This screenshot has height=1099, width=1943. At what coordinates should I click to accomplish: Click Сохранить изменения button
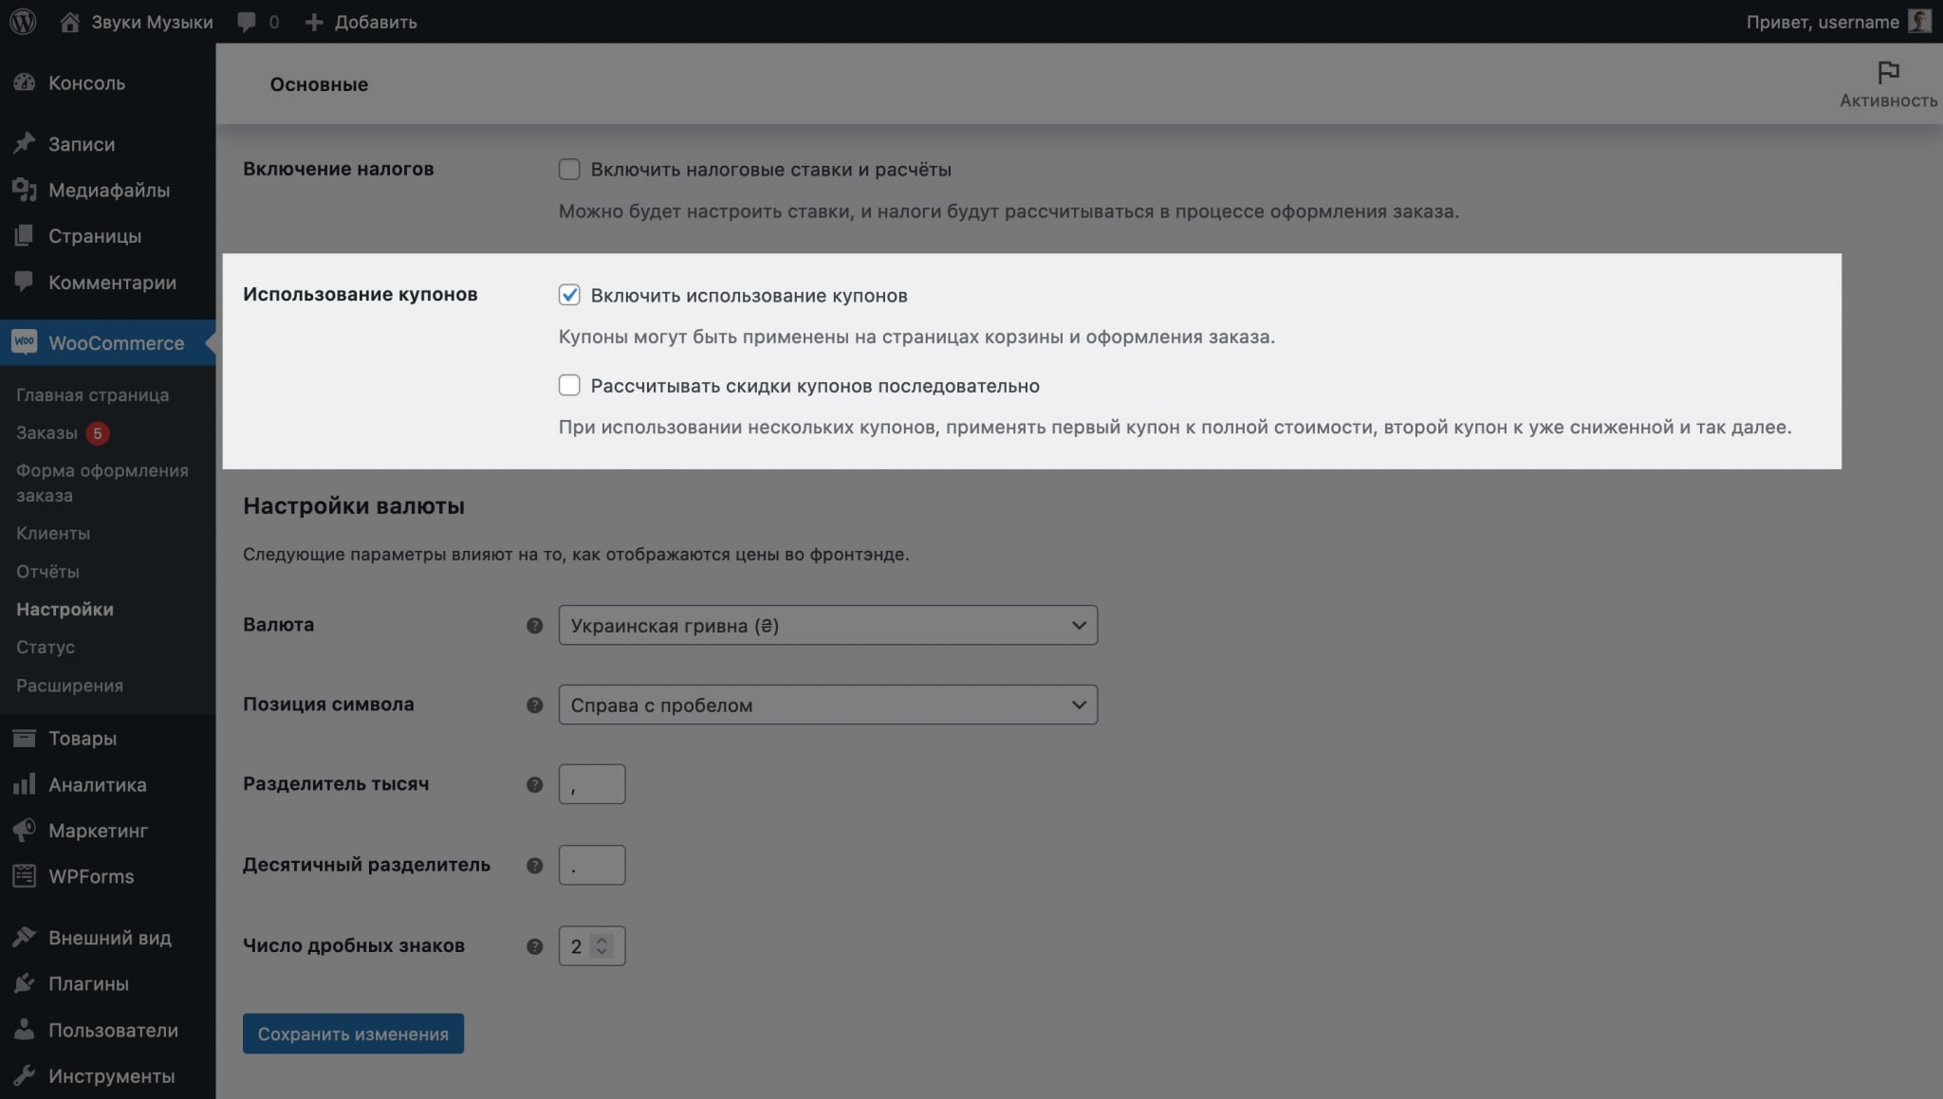tap(353, 1034)
